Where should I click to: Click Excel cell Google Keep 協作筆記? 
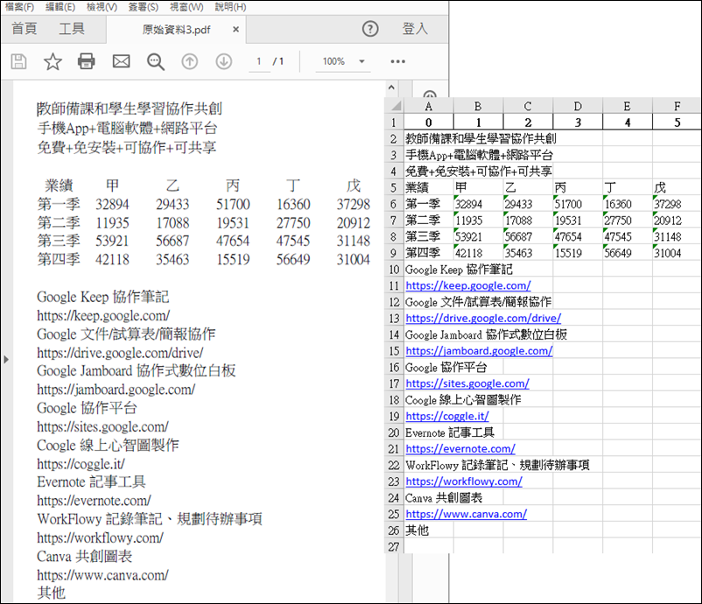pyautogui.click(x=459, y=270)
